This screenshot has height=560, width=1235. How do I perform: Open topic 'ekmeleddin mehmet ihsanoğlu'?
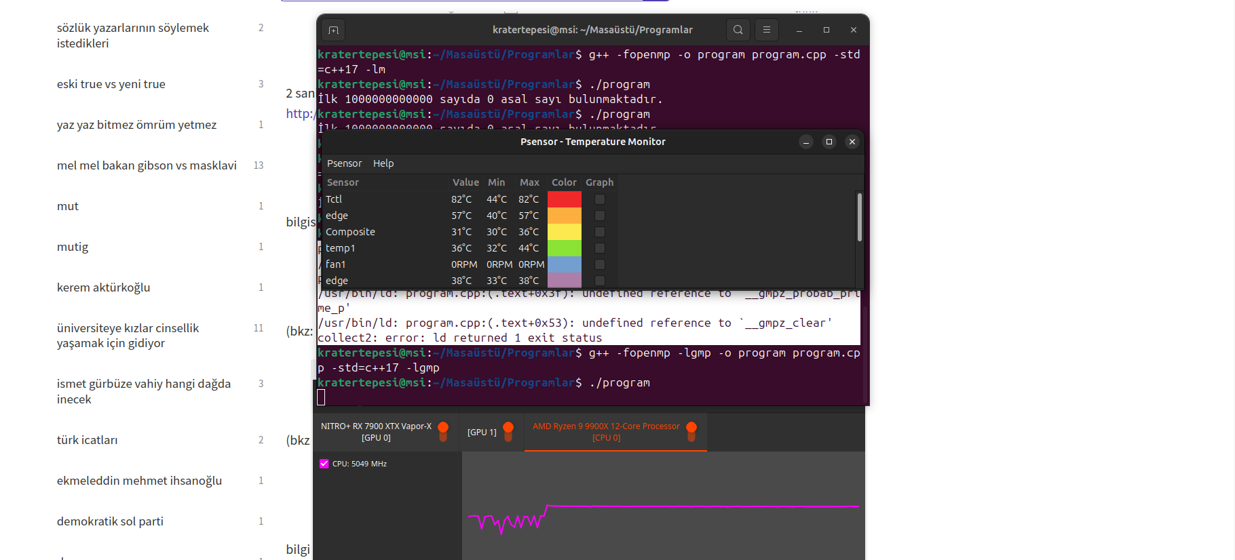(139, 481)
